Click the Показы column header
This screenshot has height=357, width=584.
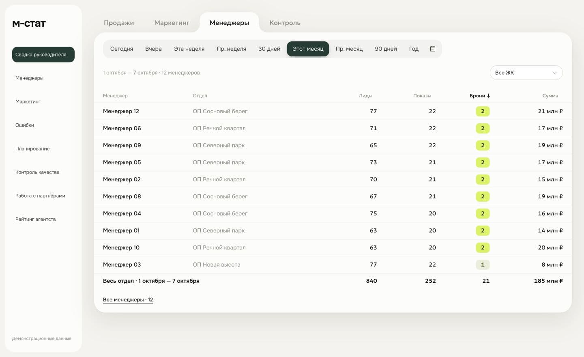[x=422, y=96]
